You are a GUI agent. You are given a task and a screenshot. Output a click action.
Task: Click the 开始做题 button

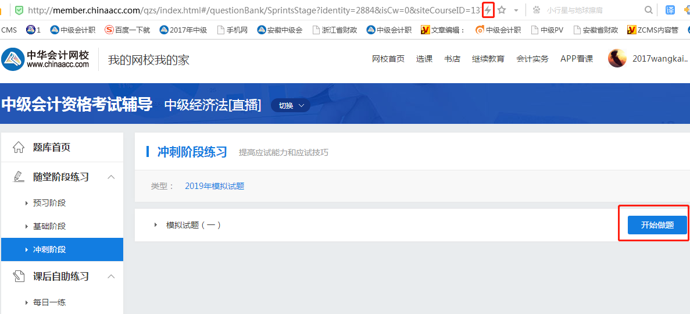pos(657,225)
